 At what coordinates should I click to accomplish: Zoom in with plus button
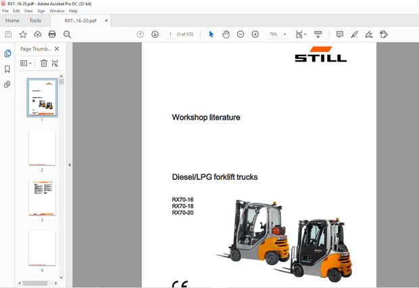coord(255,34)
